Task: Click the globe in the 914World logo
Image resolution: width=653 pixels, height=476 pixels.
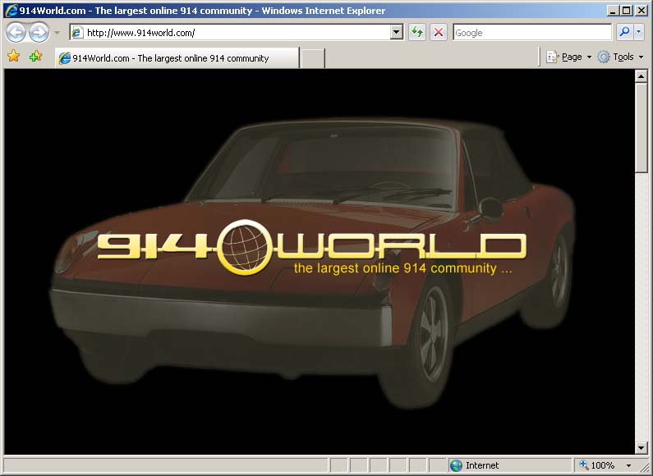Action: click(245, 248)
